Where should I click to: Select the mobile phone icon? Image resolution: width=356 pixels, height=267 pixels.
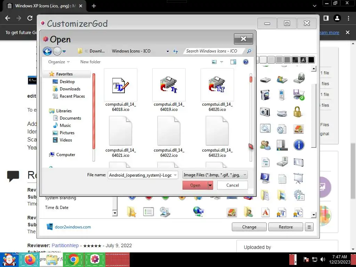tap(282, 95)
